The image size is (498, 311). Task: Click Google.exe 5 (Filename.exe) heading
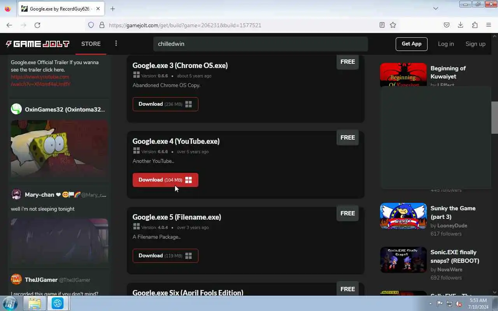click(177, 217)
